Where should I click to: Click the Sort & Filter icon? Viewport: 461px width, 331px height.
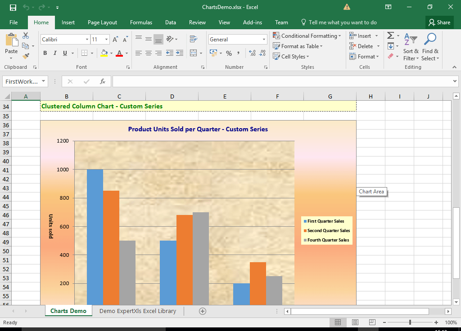411,47
